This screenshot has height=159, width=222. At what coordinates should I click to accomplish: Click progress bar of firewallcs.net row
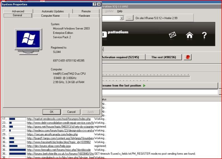(17, 150)
